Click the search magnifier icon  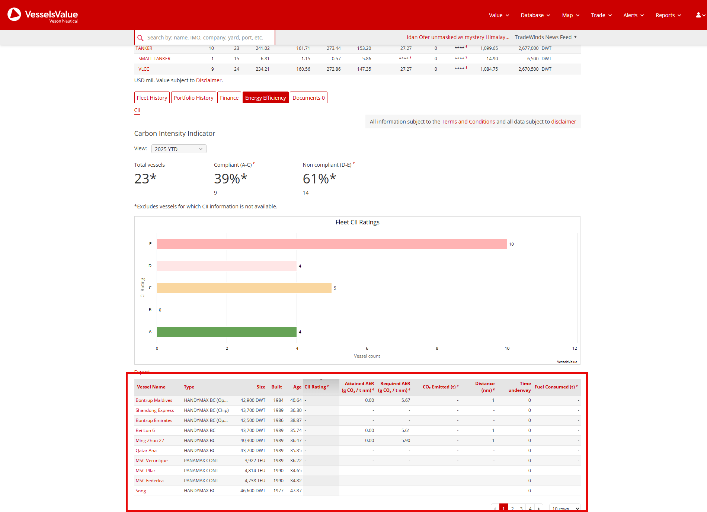click(140, 38)
